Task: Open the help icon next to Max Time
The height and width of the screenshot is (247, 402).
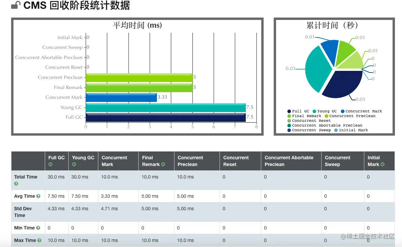Action: pyautogui.click(x=39, y=240)
